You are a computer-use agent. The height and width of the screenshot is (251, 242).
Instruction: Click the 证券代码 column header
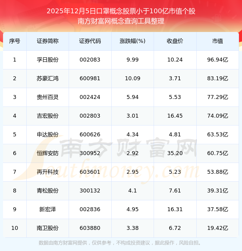point(90,41)
